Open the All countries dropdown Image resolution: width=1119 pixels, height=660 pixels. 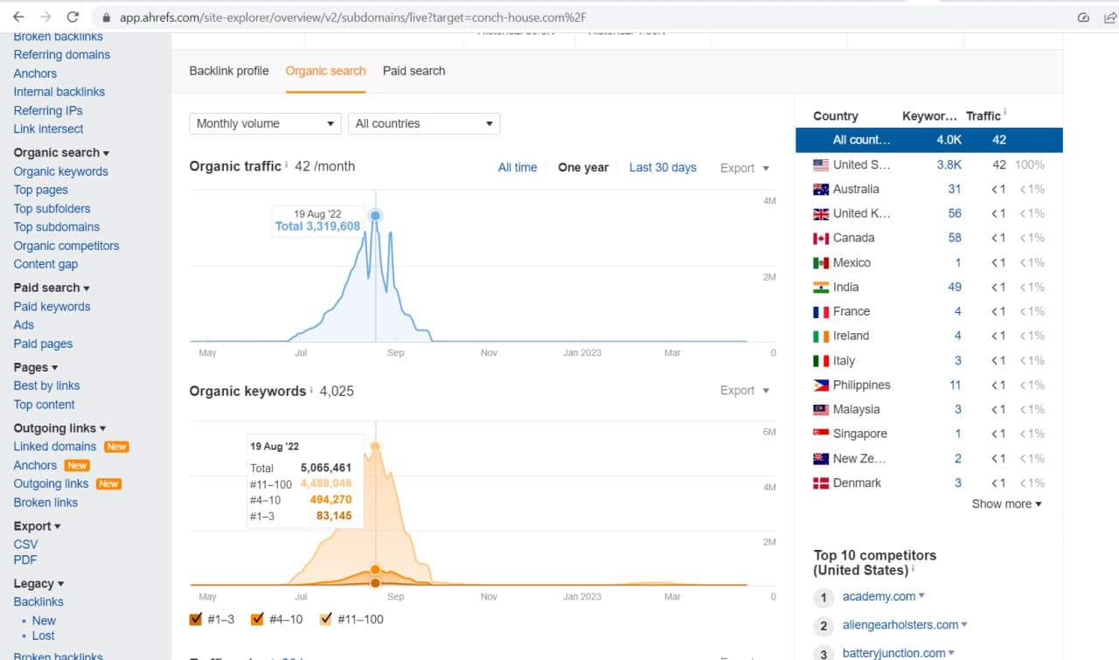coord(424,123)
